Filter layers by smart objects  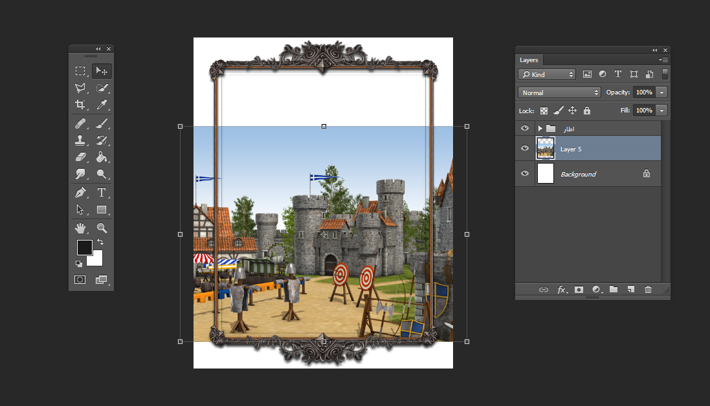(649, 74)
